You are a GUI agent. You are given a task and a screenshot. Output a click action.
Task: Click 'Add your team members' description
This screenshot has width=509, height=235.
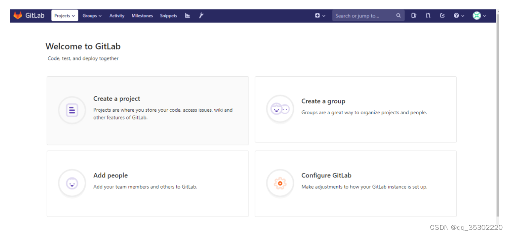145,187
